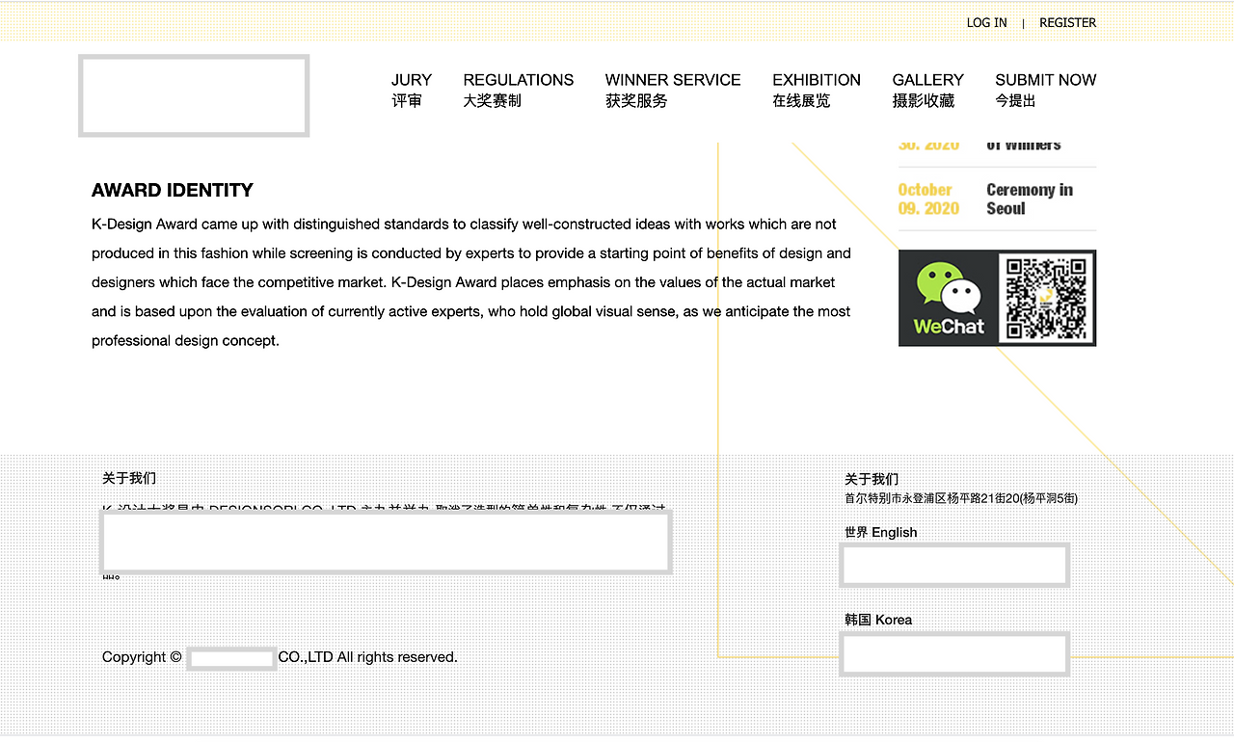Viewport: 1234px width, 742px height.
Task: Open the GALLERY section
Action: (928, 90)
